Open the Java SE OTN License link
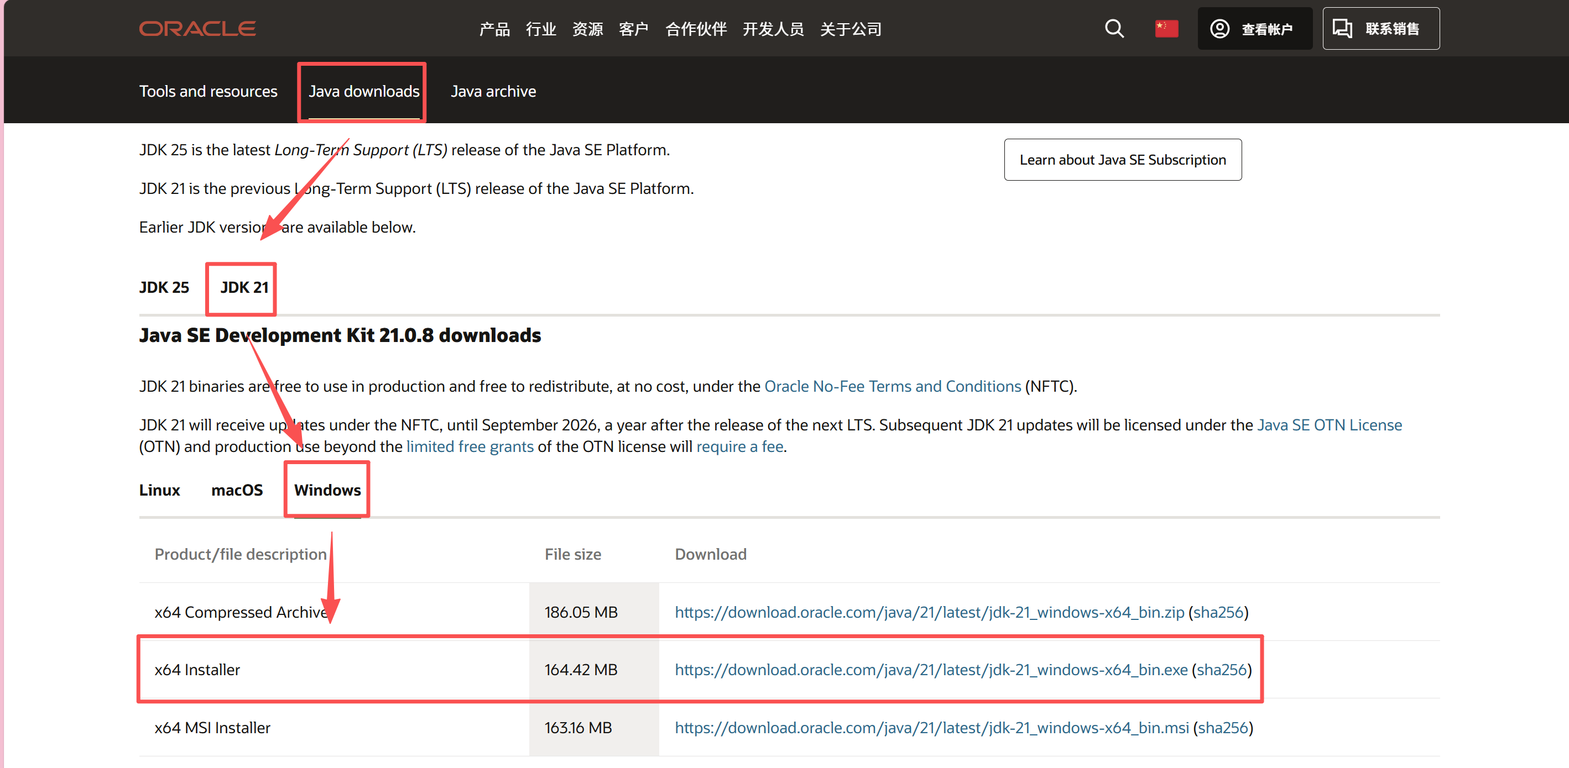 [1329, 425]
